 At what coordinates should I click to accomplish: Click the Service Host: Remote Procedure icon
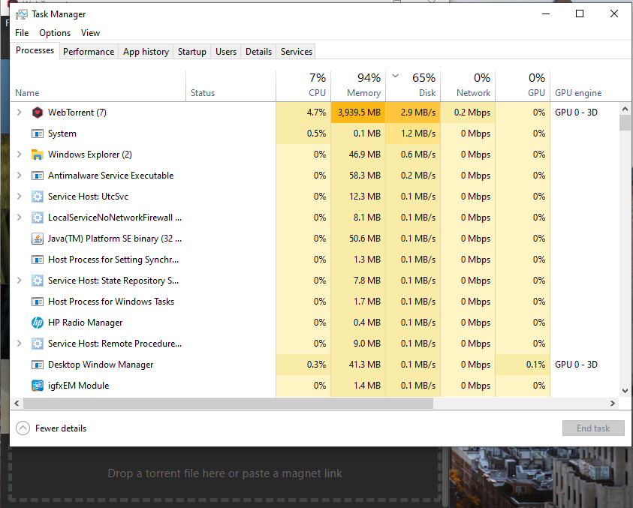(37, 344)
